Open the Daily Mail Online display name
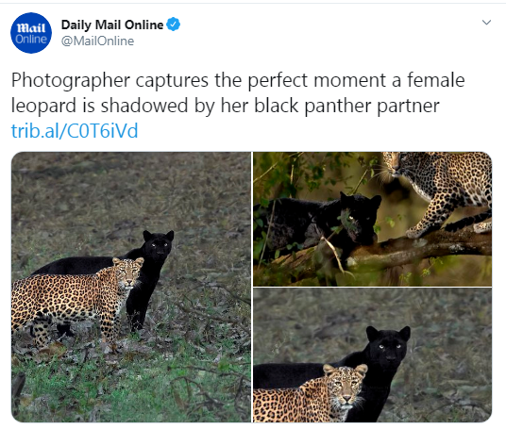 pyautogui.click(x=112, y=25)
